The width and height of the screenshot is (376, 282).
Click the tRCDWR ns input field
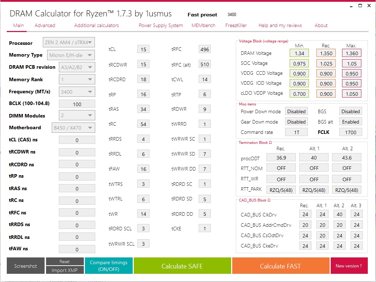coord(77,152)
